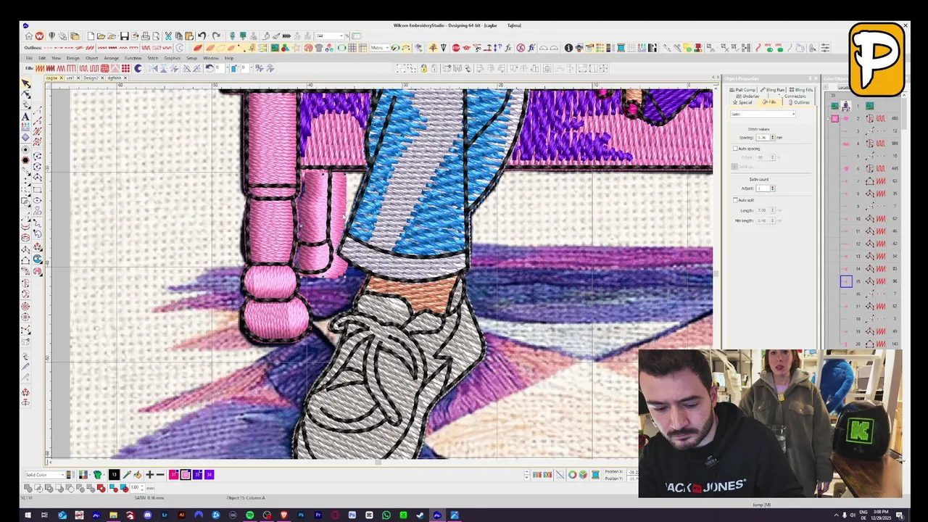The image size is (928, 522).
Task: Click the pin icon on Object Properties
Action: [810, 78]
